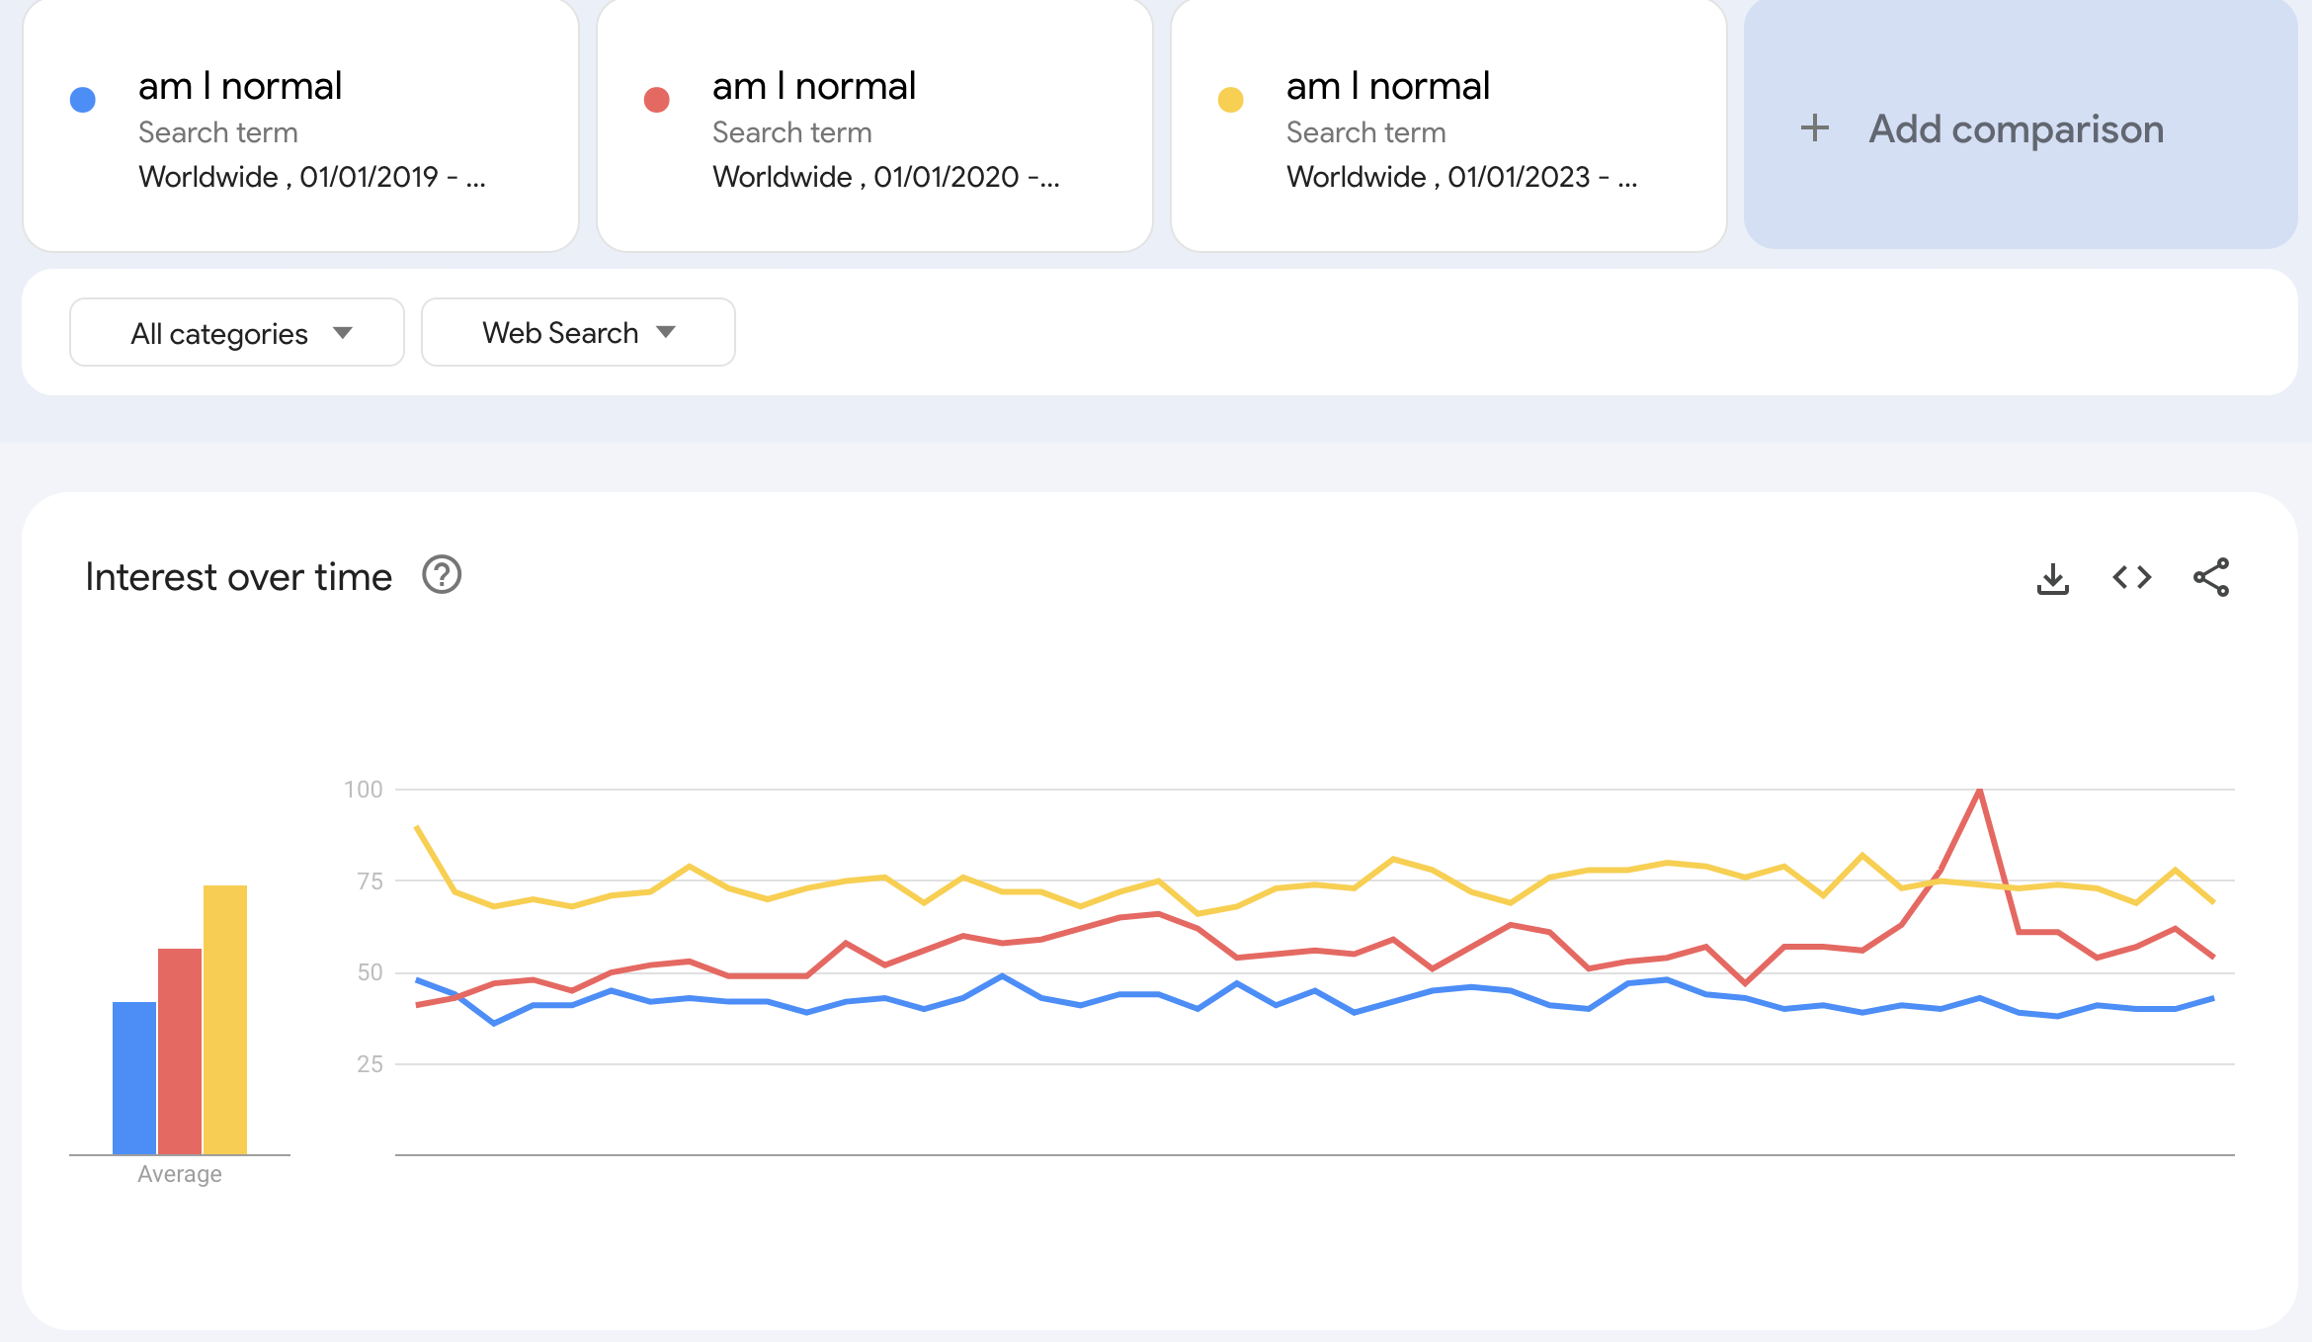Open the Web Search dropdown
Viewport: 2312px width, 1342px height.
tap(577, 333)
